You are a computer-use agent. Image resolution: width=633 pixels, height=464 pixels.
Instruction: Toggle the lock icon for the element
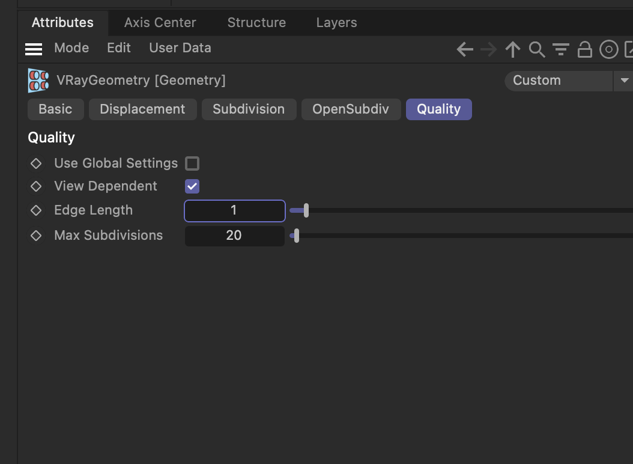coord(584,49)
